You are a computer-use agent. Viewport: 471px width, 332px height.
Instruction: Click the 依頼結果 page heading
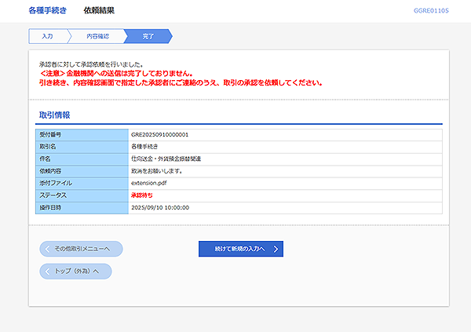99,10
